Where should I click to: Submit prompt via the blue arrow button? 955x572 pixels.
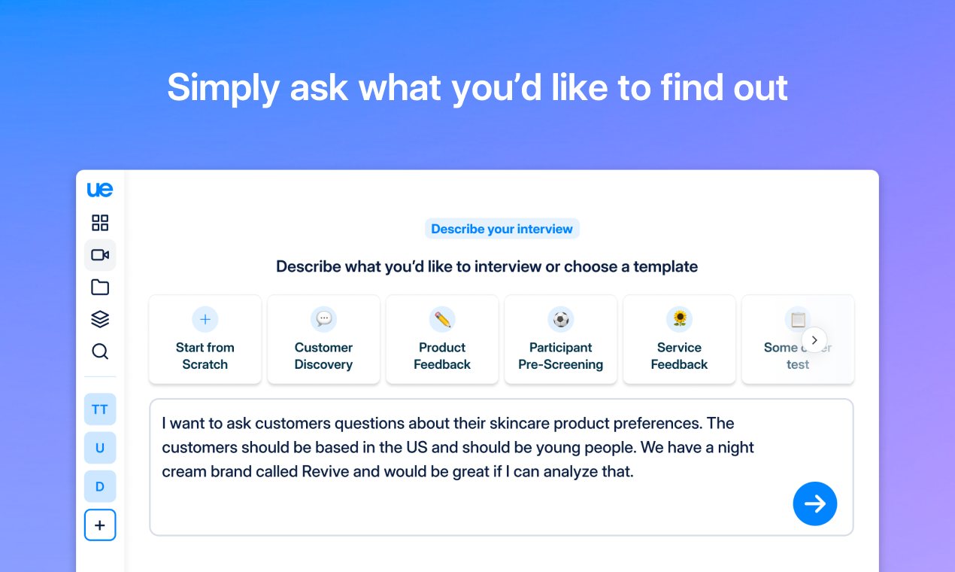pyautogui.click(x=815, y=504)
